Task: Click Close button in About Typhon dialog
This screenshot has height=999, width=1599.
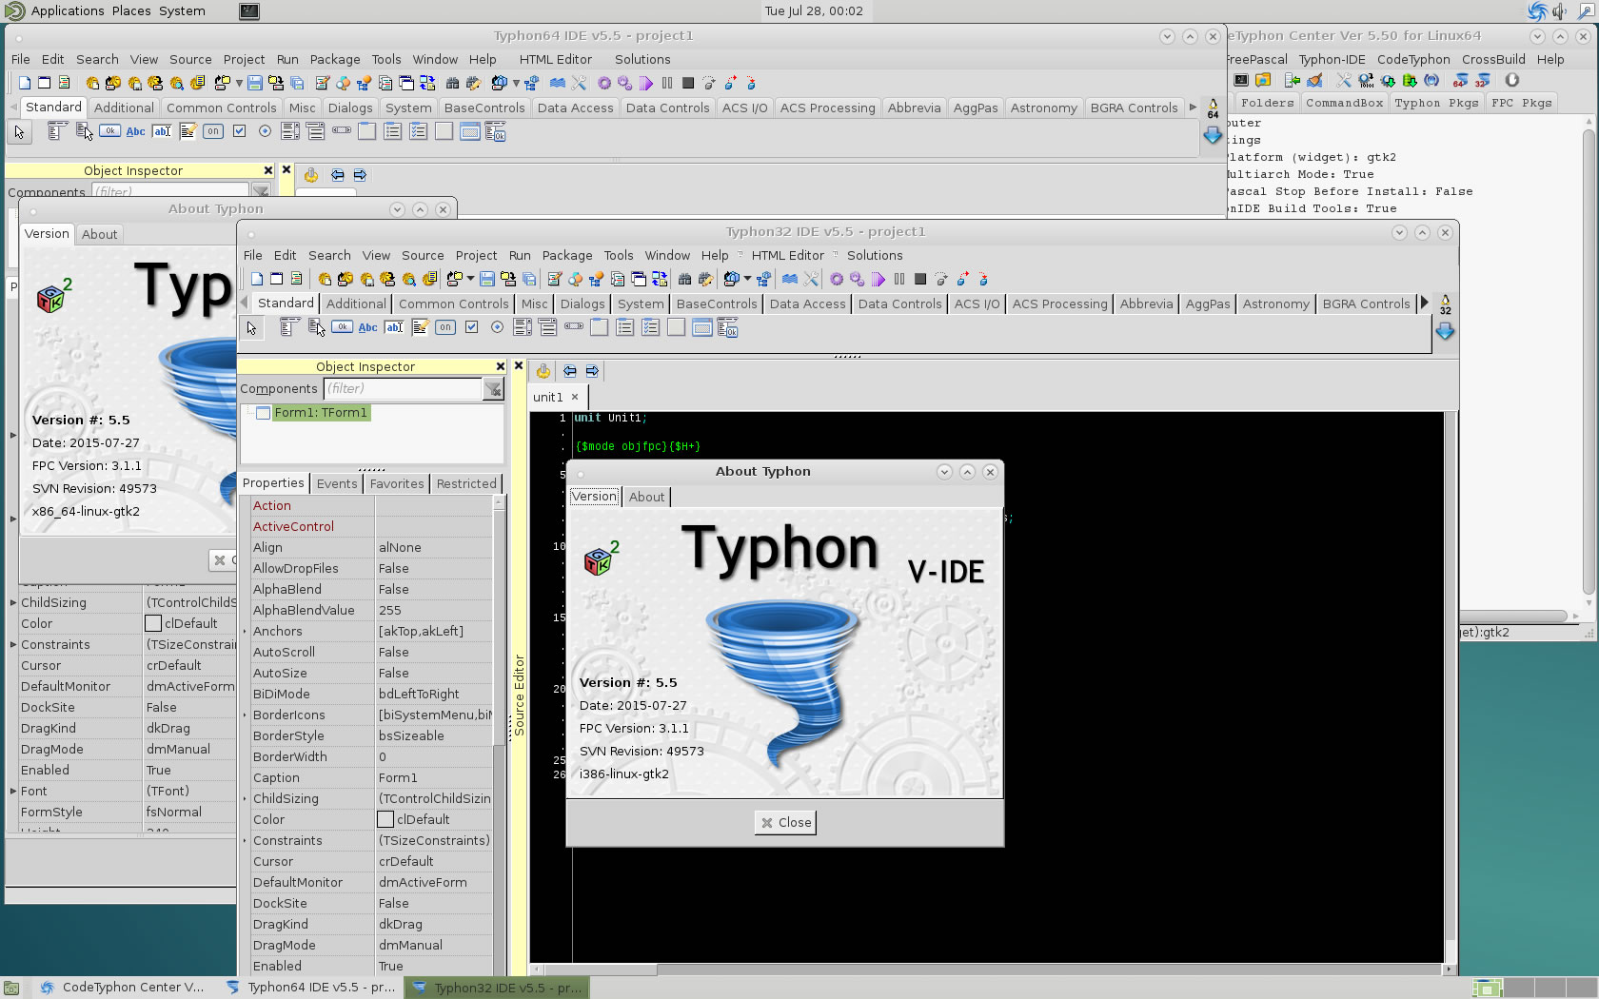Action: pyautogui.click(x=785, y=823)
